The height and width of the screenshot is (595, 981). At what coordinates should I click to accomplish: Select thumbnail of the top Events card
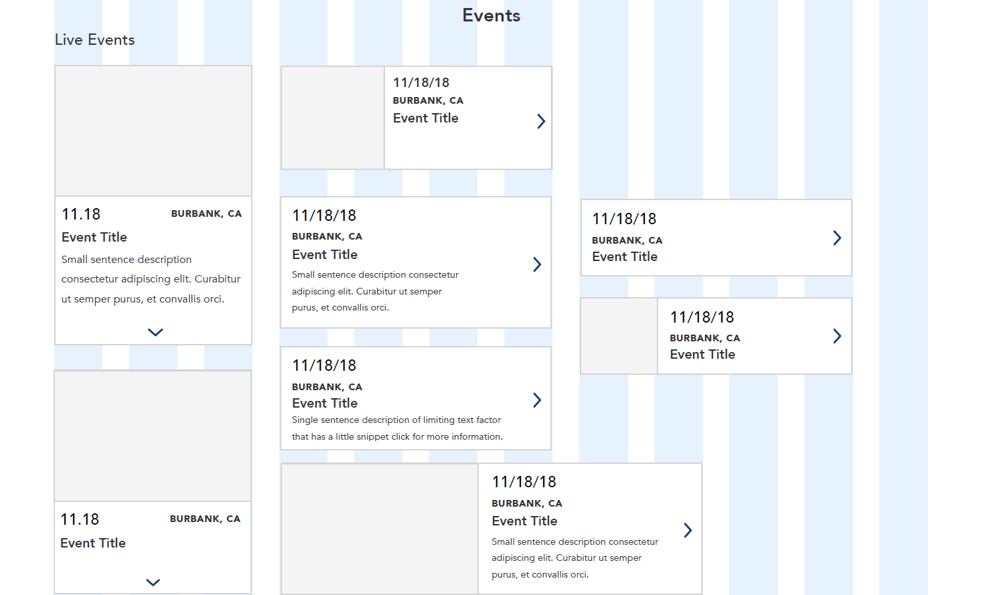pos(333,118)
